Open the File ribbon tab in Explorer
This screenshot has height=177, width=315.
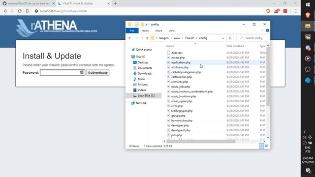[132, 30]
